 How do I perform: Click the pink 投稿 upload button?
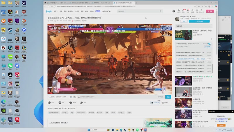pyautogui.click(x=210, y=11)
